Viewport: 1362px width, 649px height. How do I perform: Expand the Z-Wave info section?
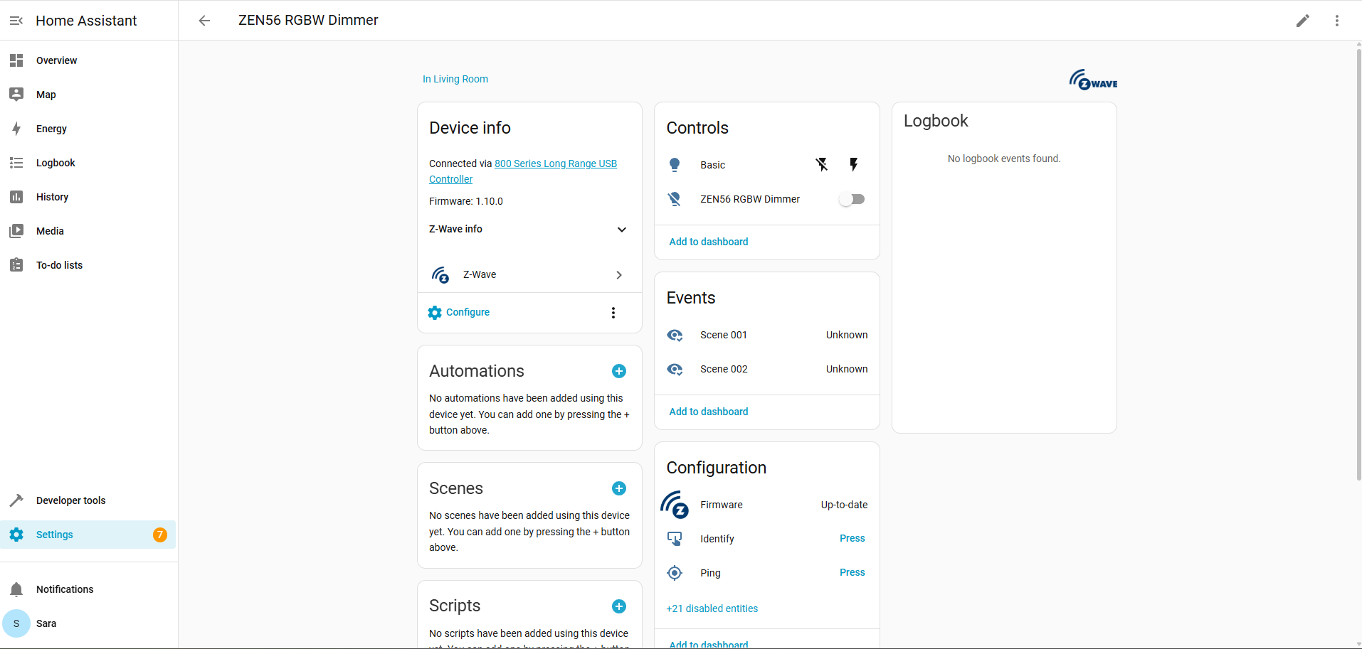621,230
